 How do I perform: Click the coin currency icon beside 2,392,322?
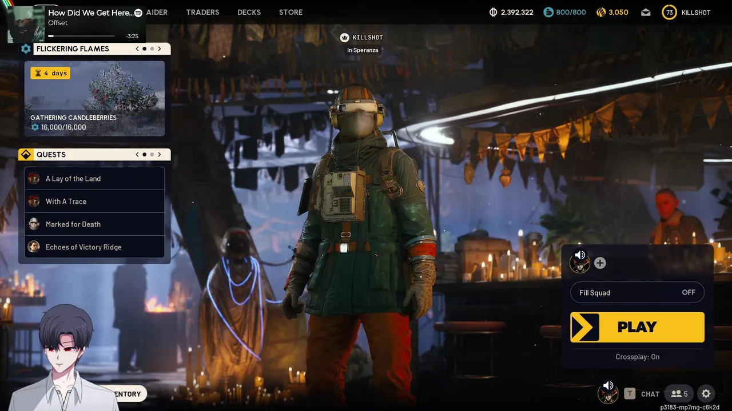click(x=494, y=13)
